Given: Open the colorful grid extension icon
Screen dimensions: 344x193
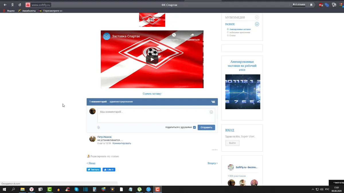Looking at the screenshot, I should pos(341,5).
